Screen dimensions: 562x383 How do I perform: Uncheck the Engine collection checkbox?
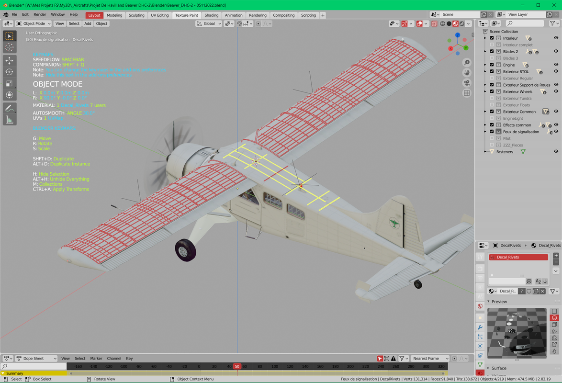click(492, 65)
